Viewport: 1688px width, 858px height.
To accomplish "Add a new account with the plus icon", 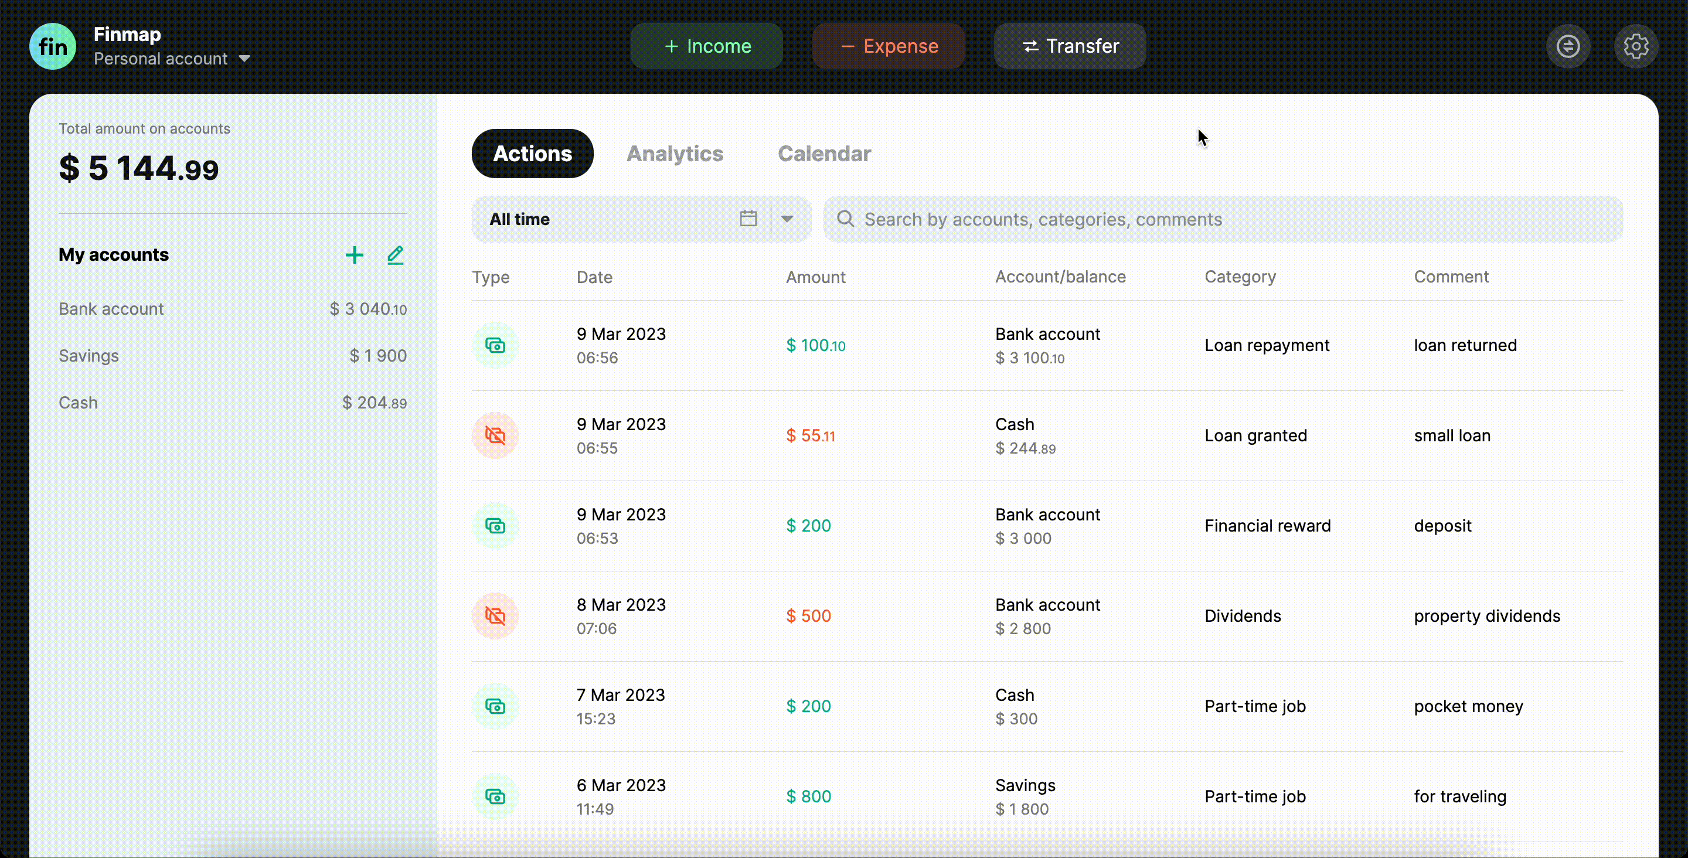I will [x=354, y=255].
